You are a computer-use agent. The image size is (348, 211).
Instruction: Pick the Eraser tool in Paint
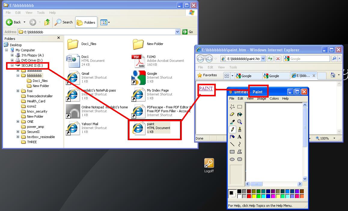click(x=232, y=114)
